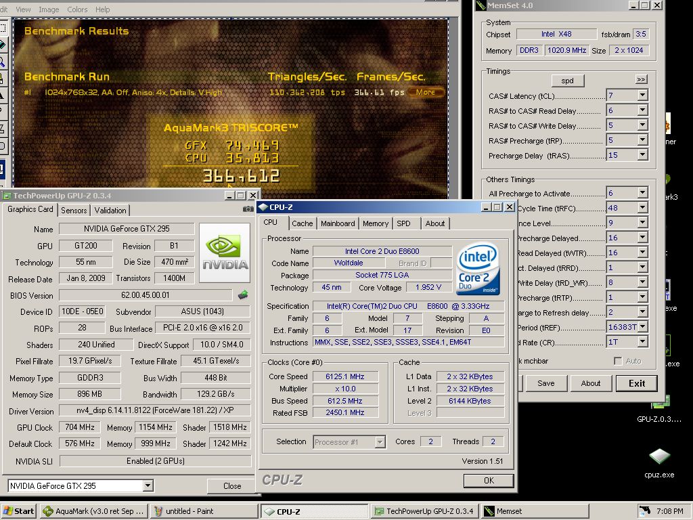Switch to the Memset taskbar button
This screenshot has height=520, width=693.
point(535,511)
